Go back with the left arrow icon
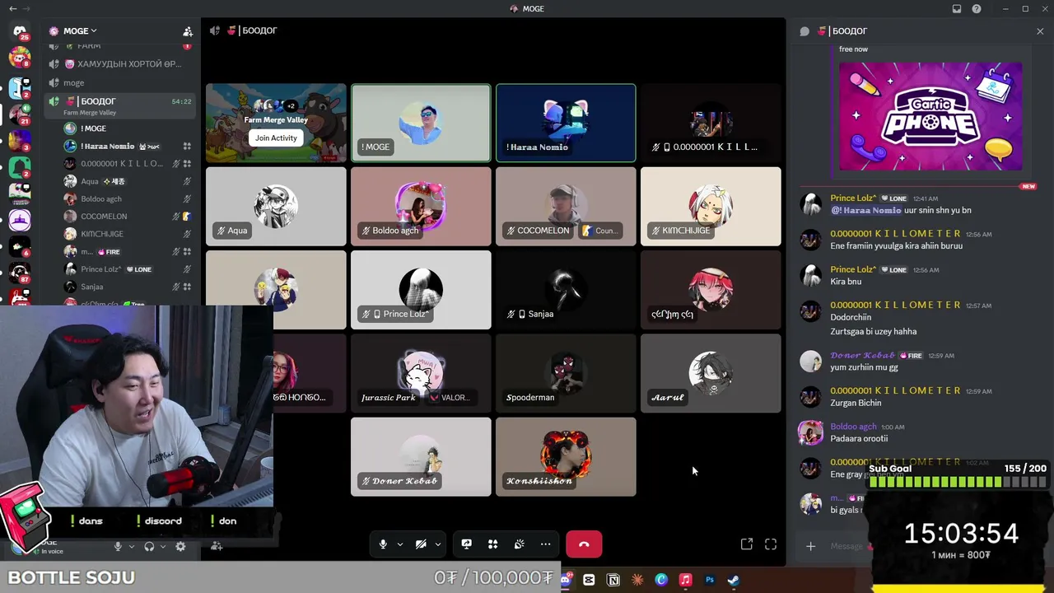Image resolution: width=1054 pixels, height=593 pixels. (12, 9)
